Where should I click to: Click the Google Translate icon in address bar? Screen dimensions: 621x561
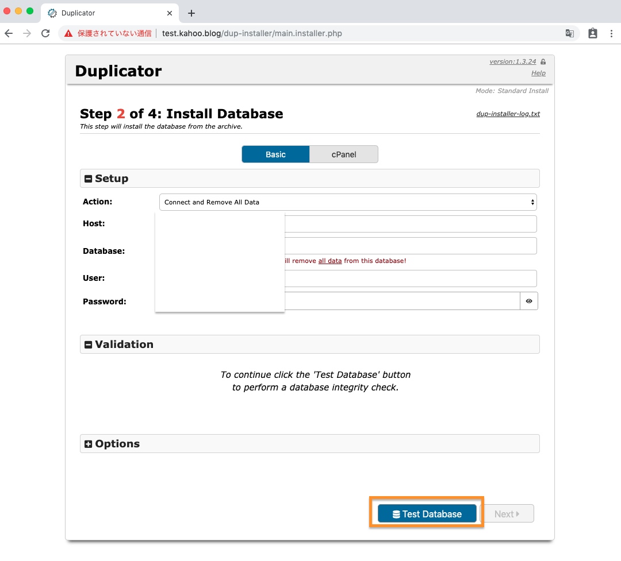[x=569, y=33]
